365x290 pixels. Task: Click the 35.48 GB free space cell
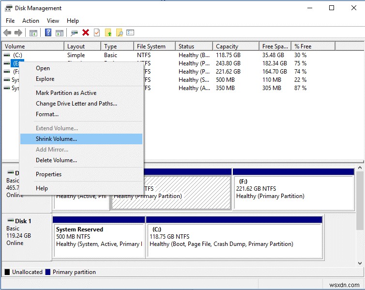click(x=274, y=55)
